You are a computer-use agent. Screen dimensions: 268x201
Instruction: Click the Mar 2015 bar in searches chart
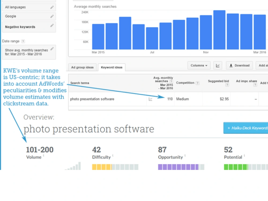click(98, 37)
